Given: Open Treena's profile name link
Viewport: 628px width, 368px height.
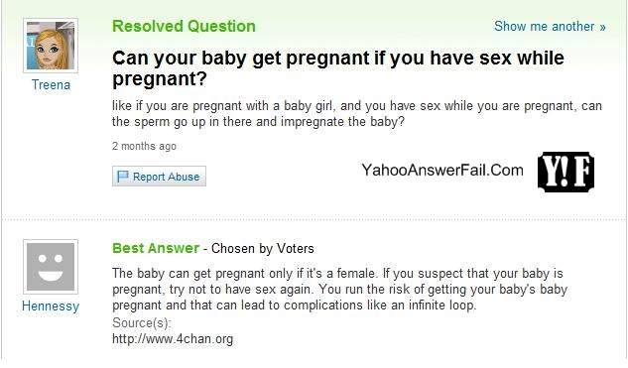Looking at the screenshot, I should click(x=51, y=85).
